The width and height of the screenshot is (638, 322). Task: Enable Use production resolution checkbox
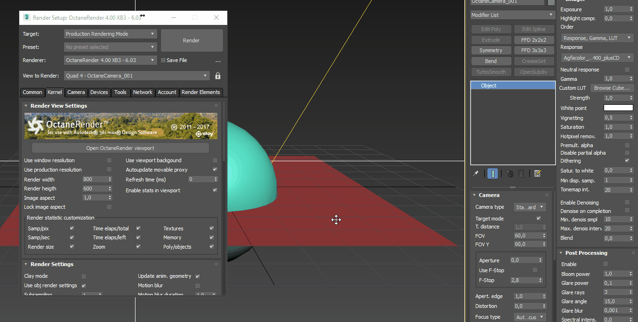pyautogui.click(x=109, y=169)
